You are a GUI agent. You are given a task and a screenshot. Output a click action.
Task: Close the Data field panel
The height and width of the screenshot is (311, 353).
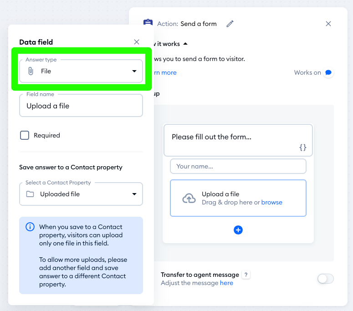click(x=137, y=42)
